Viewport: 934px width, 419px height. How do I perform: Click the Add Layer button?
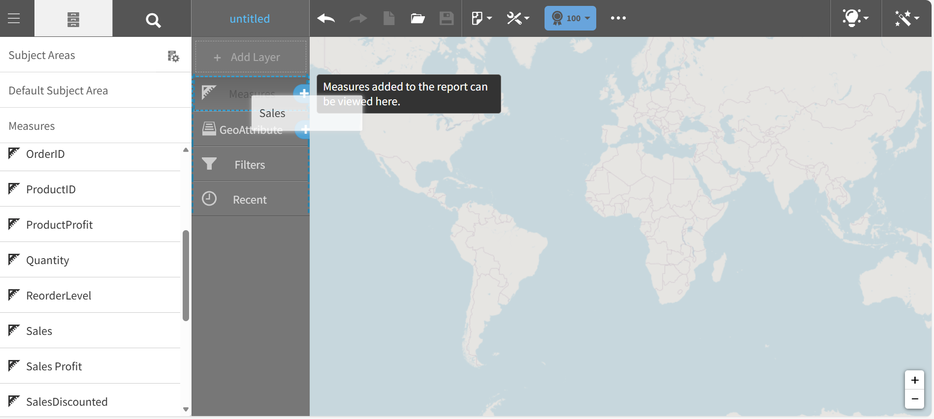[251, 57]
